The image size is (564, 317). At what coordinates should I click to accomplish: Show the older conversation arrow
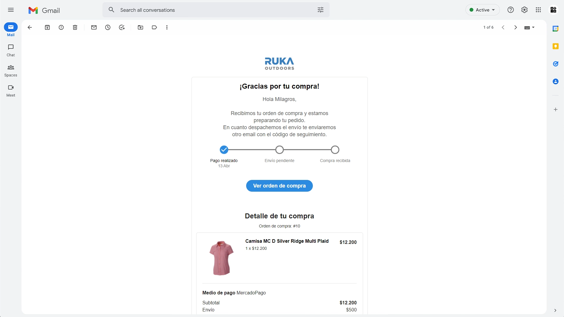(x=516, y=27)
